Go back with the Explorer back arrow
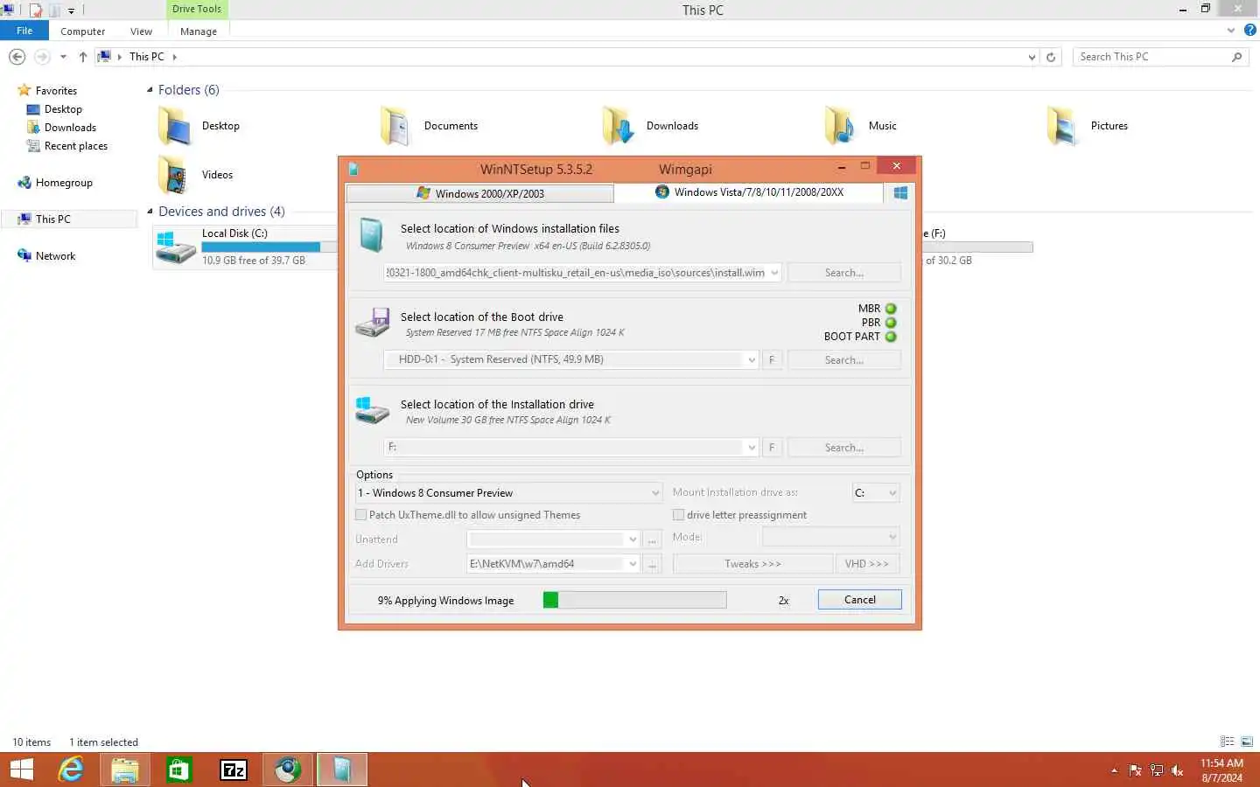Image resolution: width=1260 pixels, height=787 pixels. tap(17, 57)
